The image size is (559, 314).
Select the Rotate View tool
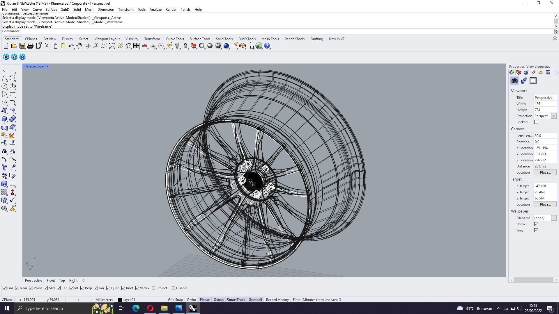click(88, 46)
